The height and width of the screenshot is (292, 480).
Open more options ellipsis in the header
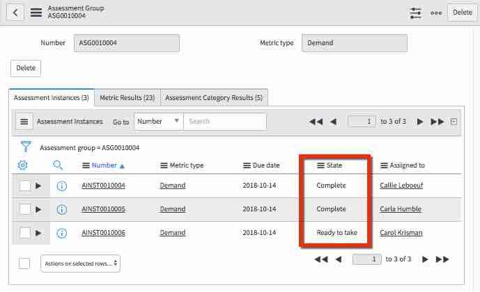tap(436, 13)
